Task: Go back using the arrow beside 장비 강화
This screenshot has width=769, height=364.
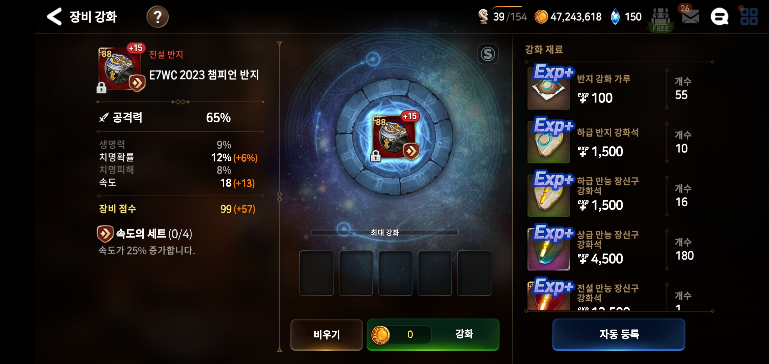Action: point(54,17)
